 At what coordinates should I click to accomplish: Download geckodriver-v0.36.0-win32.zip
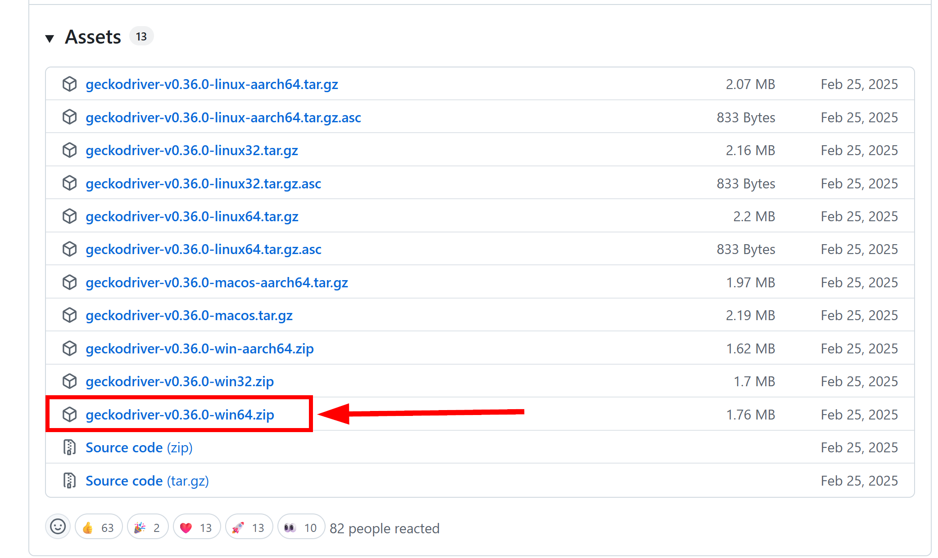point(180,381)
